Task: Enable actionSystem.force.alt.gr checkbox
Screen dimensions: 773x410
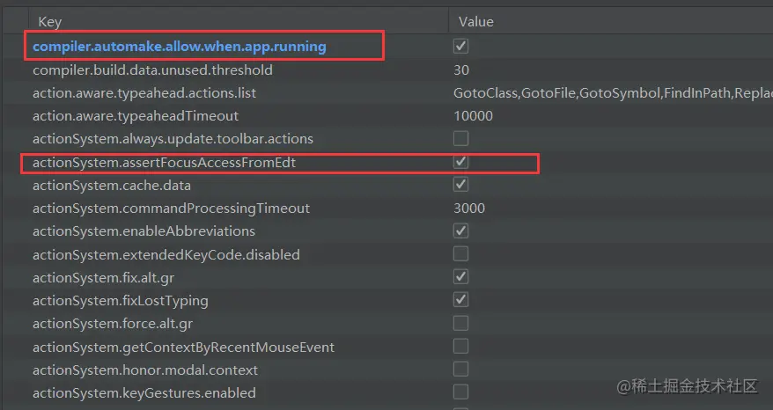Action: 461,323
